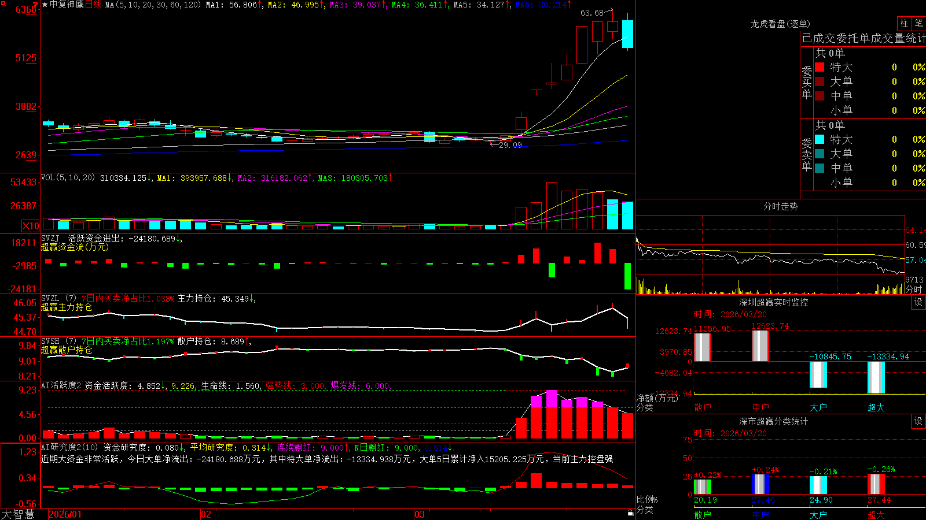Screen dimensions: 926x520
Task: Click the red 超大 bar labeled 27.44
Action: pyautogui.click(x=876, y=484)
